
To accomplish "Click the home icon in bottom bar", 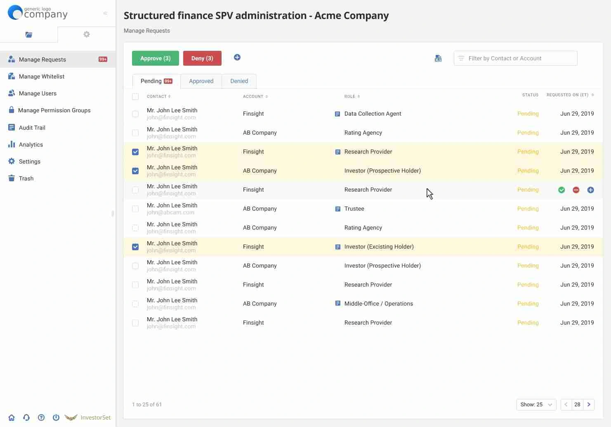I will [x=12, y=418].
